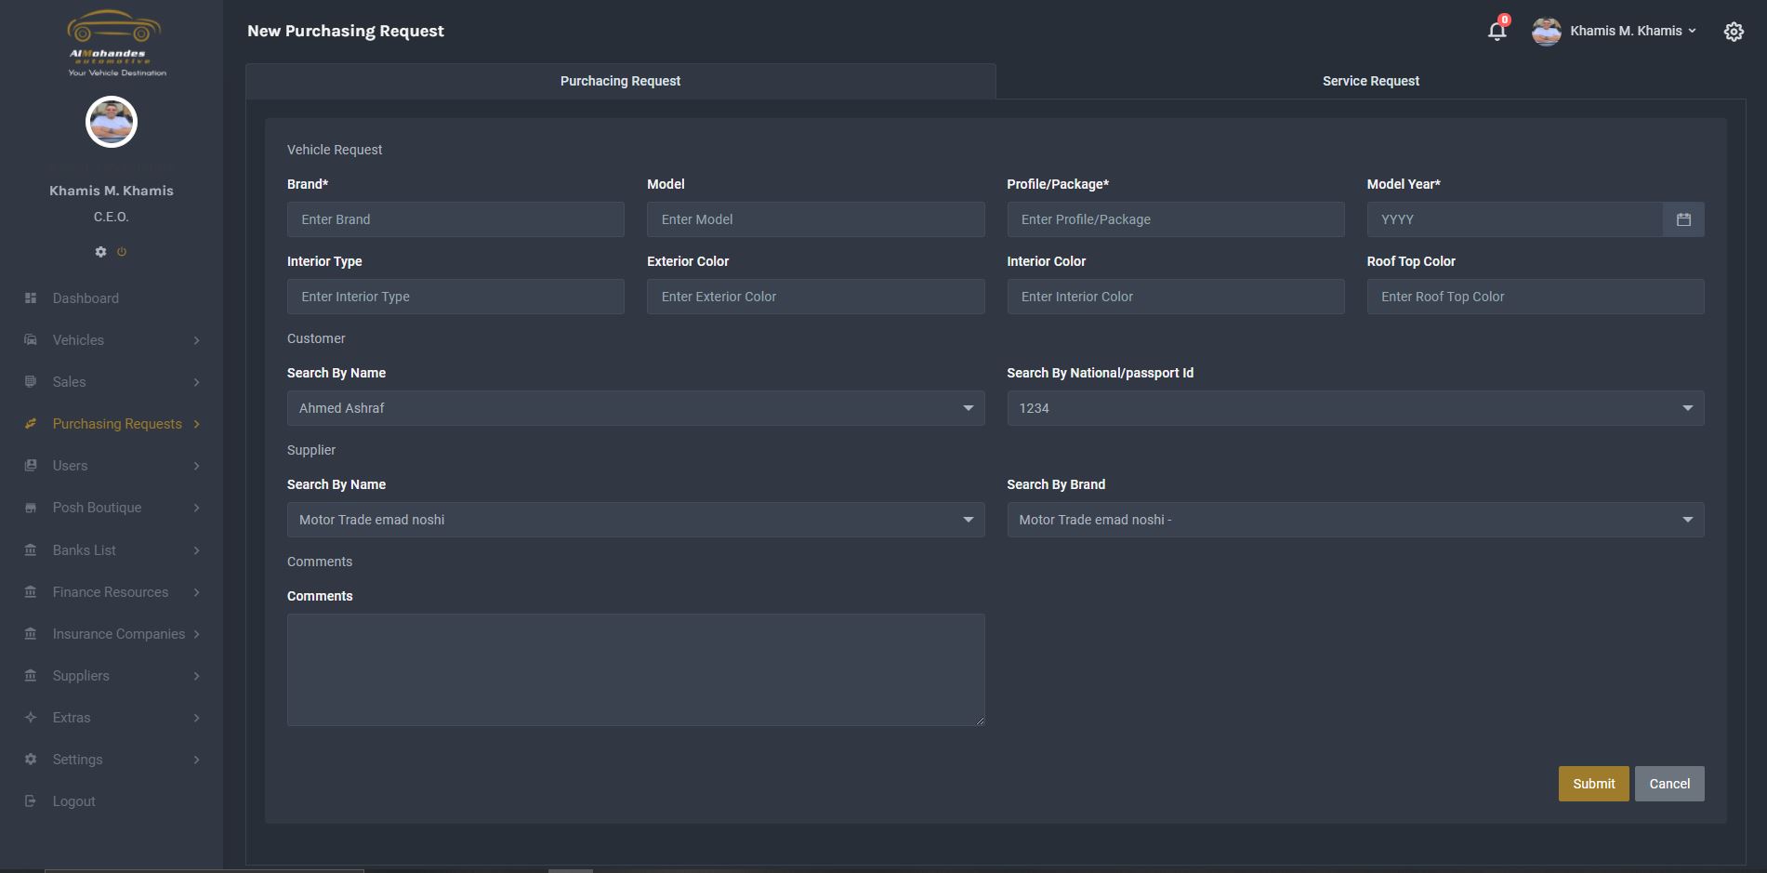Click the top bar user avatar
Image resolution: width=1767 pixels, height=873 pixels.
coord(1547,32)
